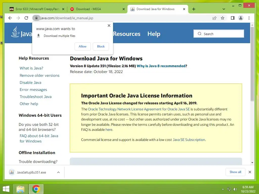
Task: Open the Chrome profile avatar
Action: coord(241,18)
